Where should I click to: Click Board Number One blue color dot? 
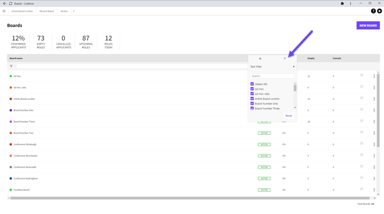click(x=11, y=110)
